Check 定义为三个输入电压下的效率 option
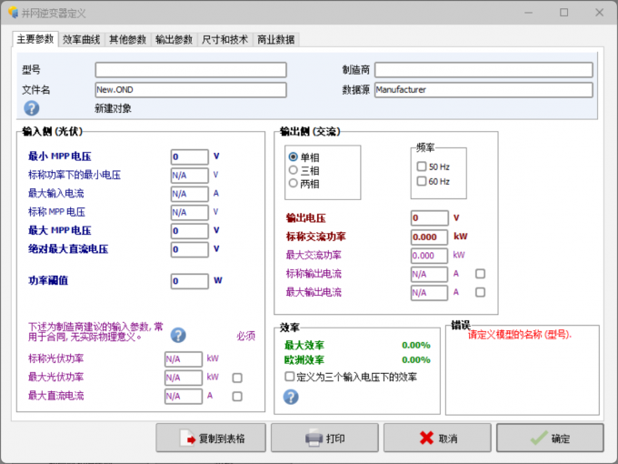 tap(289, 377)
